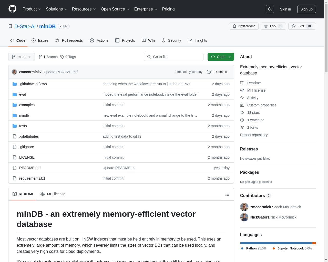This screenshot has width=328, height=262.
Task: Select the MIT license tab in README
Action: tap(53, 194)
